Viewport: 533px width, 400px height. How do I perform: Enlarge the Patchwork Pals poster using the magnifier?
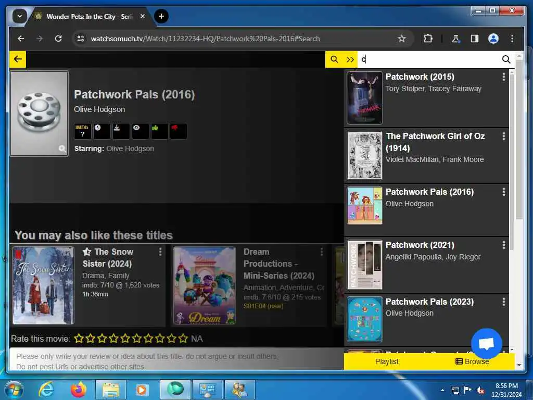point(62,148)
